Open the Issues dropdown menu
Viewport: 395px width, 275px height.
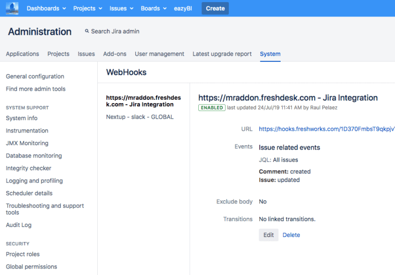[x=121, y=9]
